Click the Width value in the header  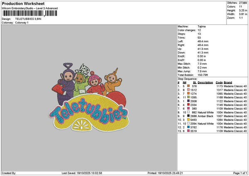(243, 14)
